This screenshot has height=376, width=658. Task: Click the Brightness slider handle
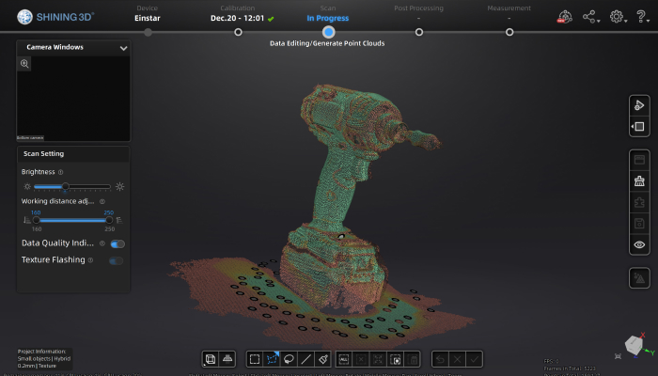(x=65, y=186)
